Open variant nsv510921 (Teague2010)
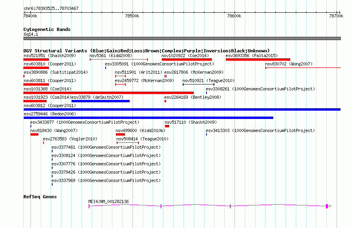352x228 pixels. pos(208,80)
